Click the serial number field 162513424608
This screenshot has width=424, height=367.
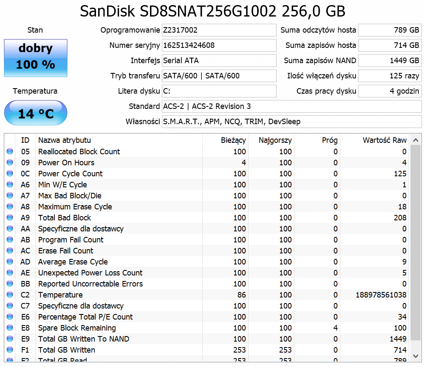pyautogui.click(x=219, y=45)
